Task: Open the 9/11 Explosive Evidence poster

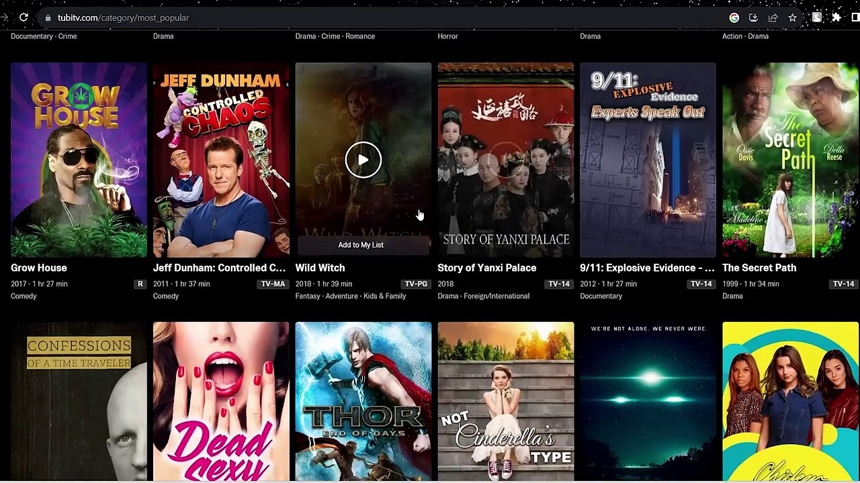Action: (x=648, y=160)
